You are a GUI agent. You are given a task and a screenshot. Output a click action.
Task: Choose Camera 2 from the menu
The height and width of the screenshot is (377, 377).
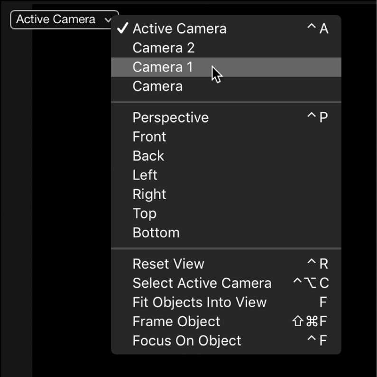164,48
